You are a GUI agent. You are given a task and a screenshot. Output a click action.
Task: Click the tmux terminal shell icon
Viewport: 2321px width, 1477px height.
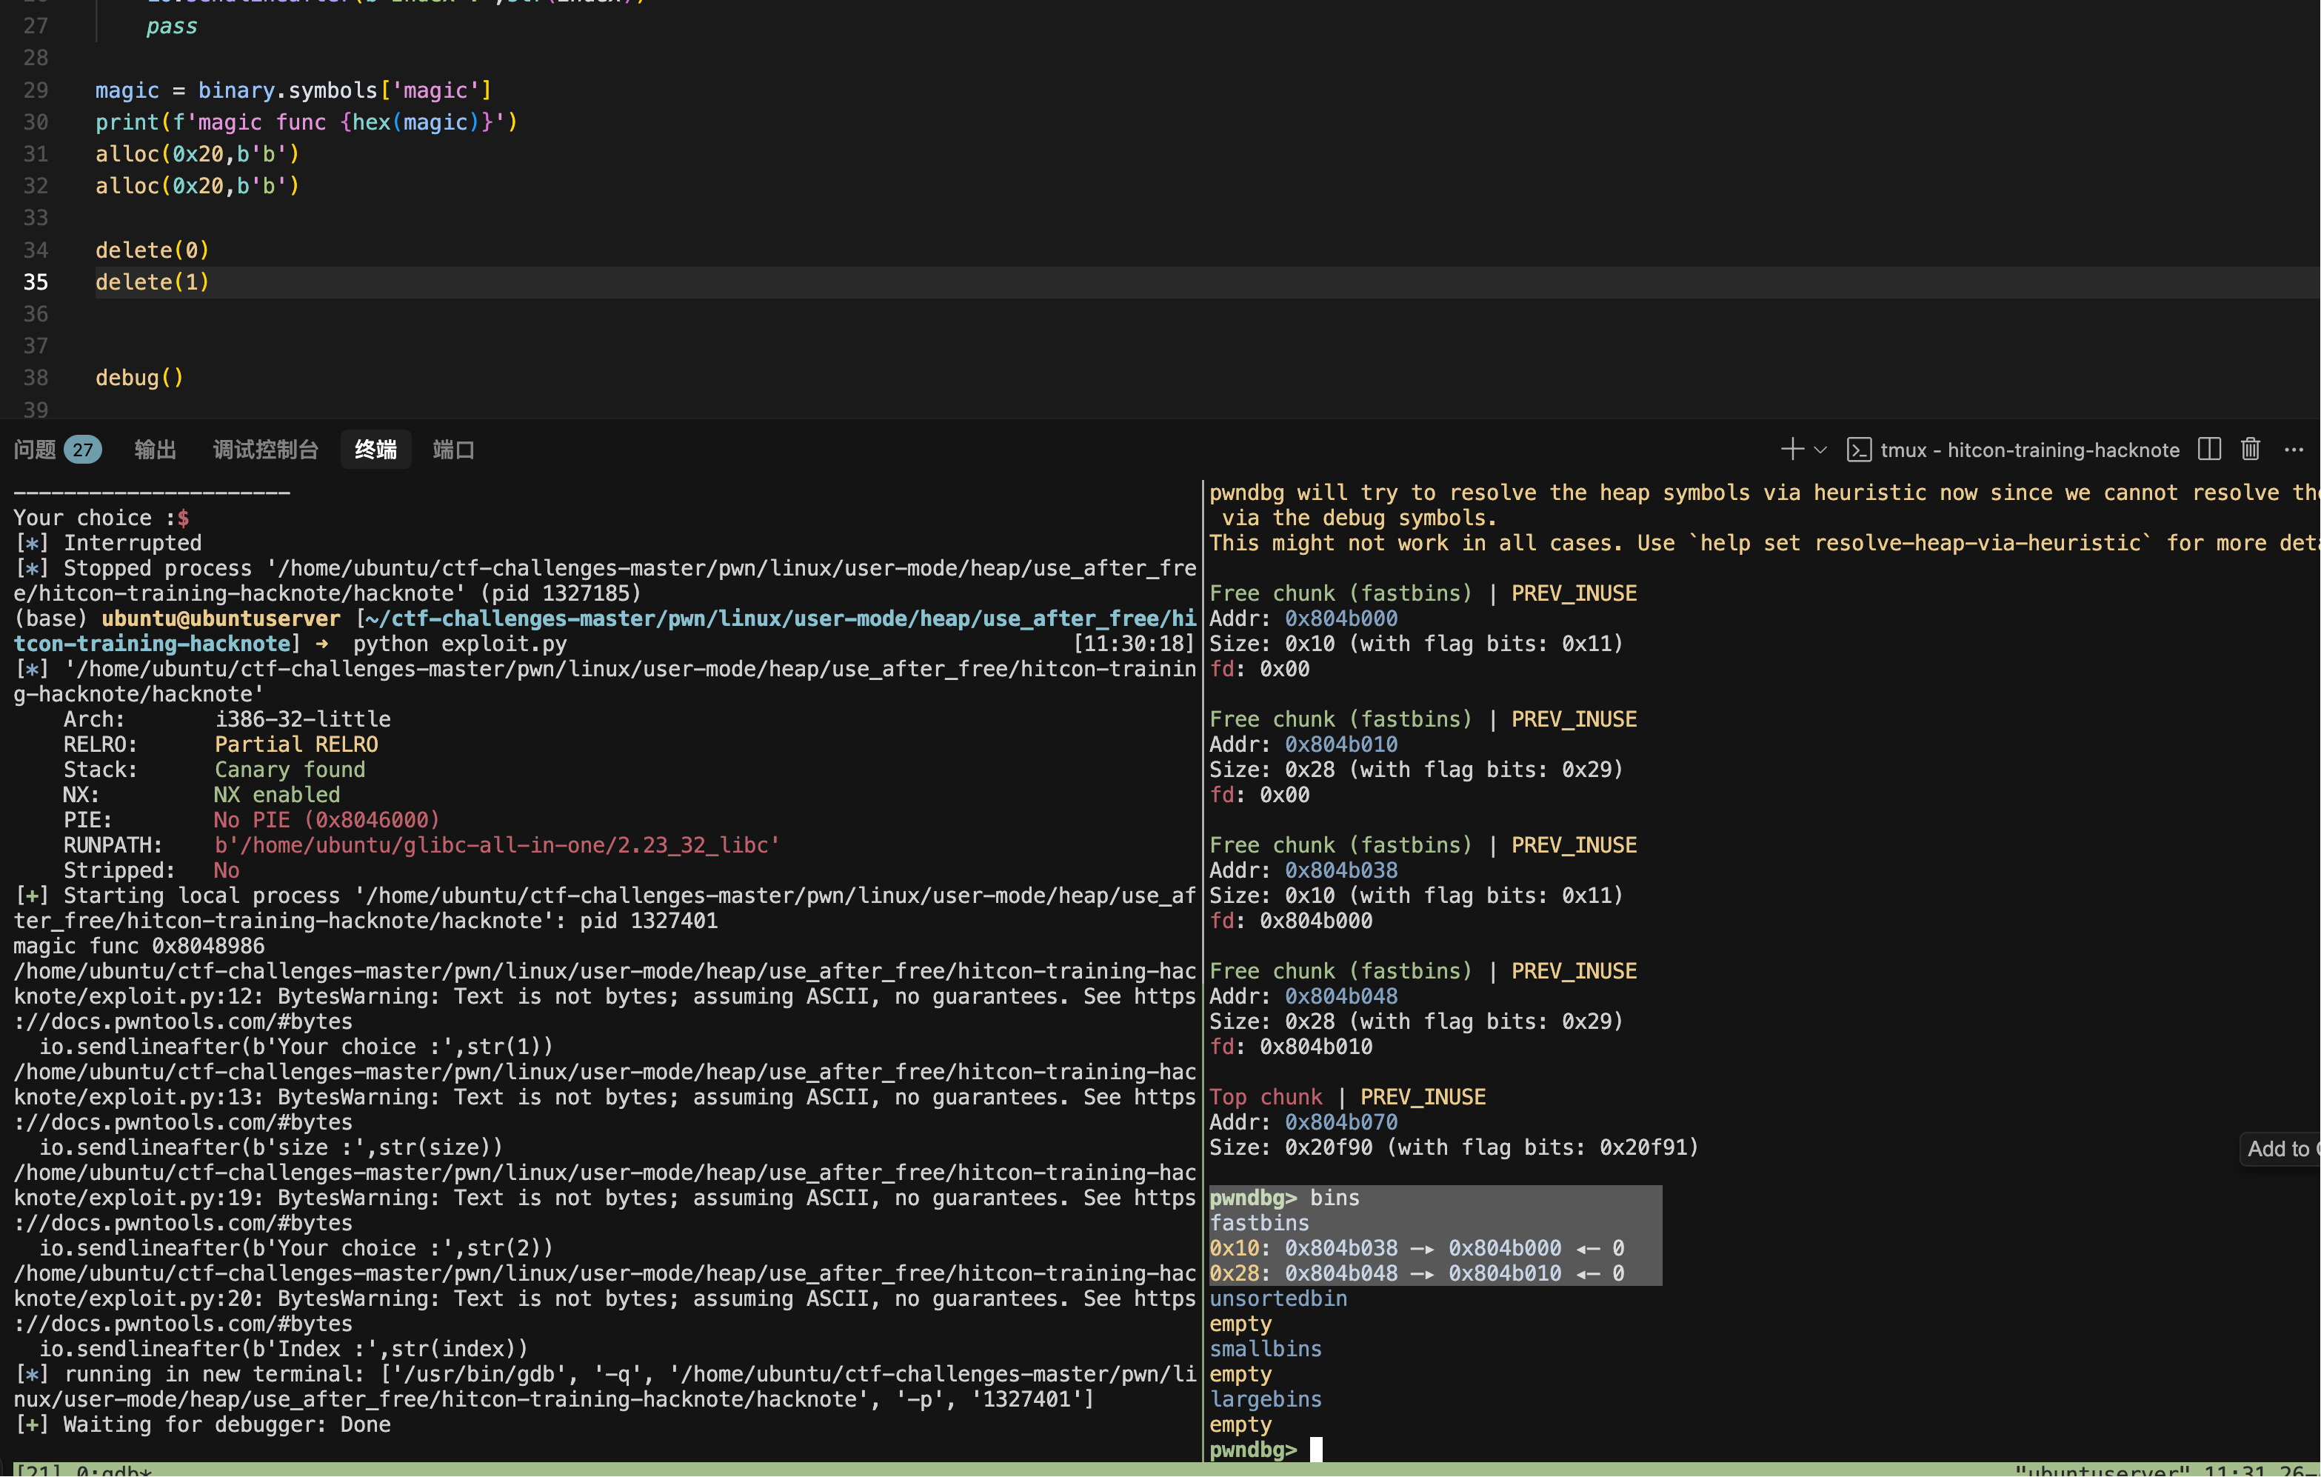1860,450
